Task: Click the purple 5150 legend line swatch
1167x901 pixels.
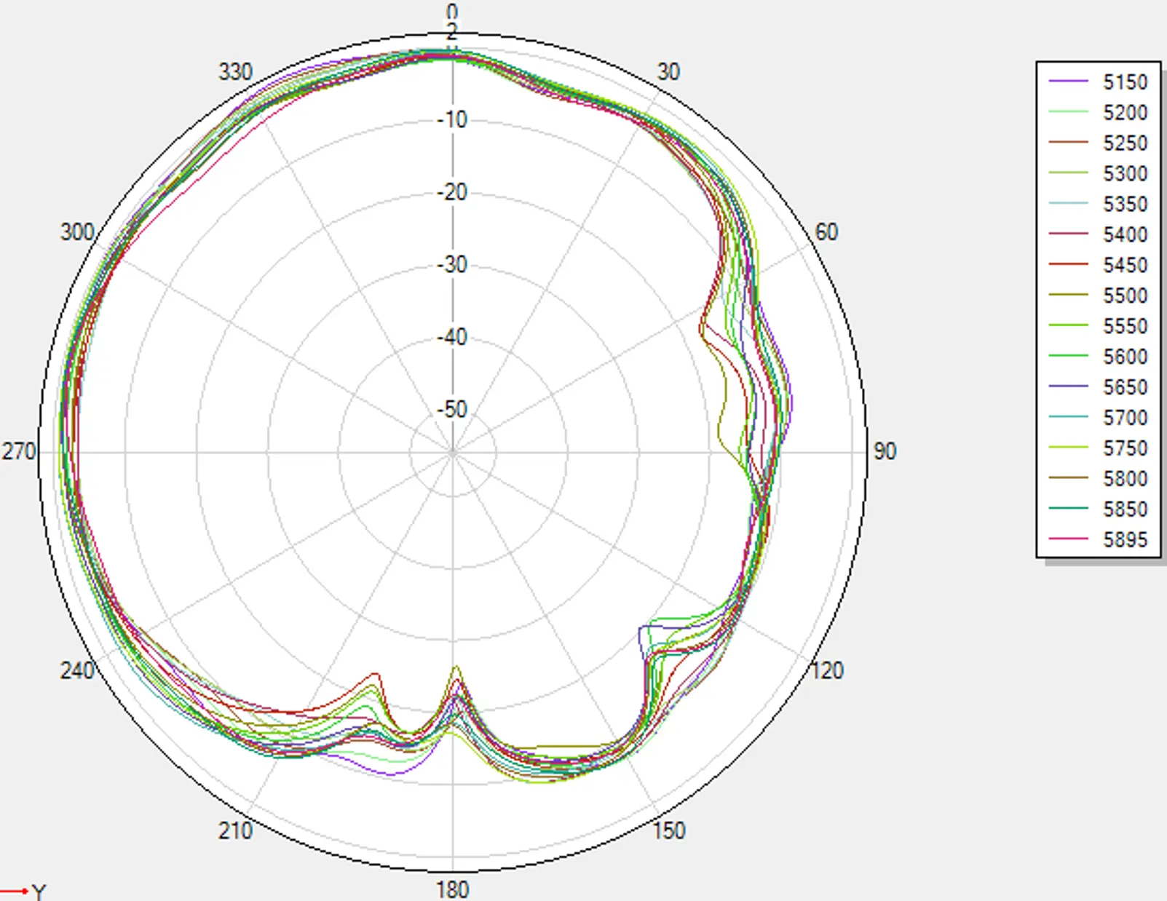Action: [1068, 82]
